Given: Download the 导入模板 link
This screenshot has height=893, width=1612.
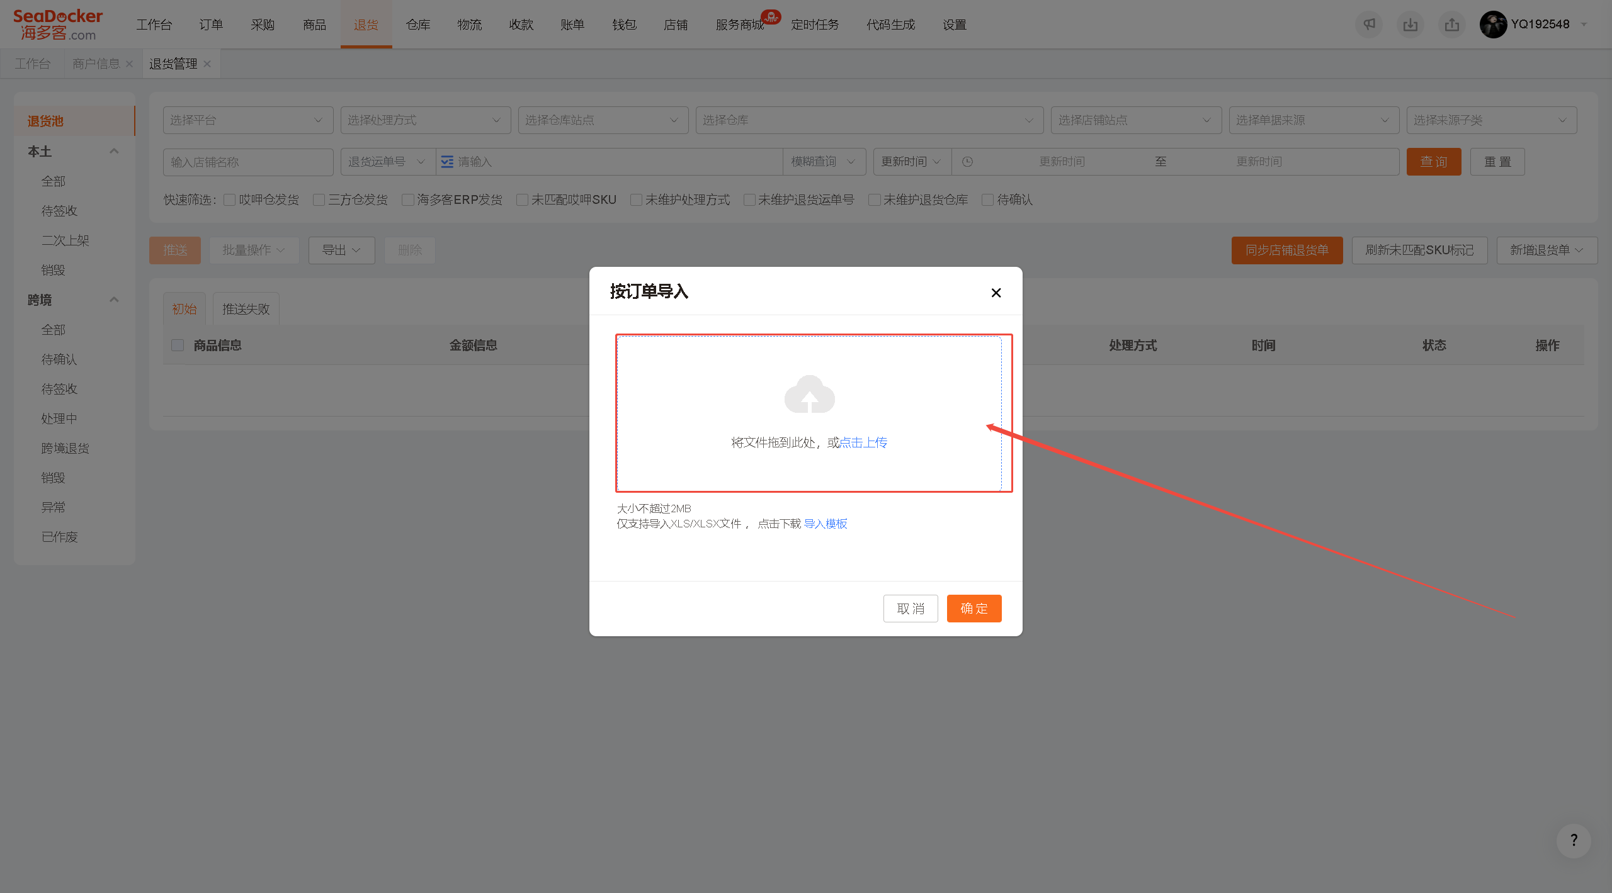Looking at the screenshot, I should coord(826,524).
